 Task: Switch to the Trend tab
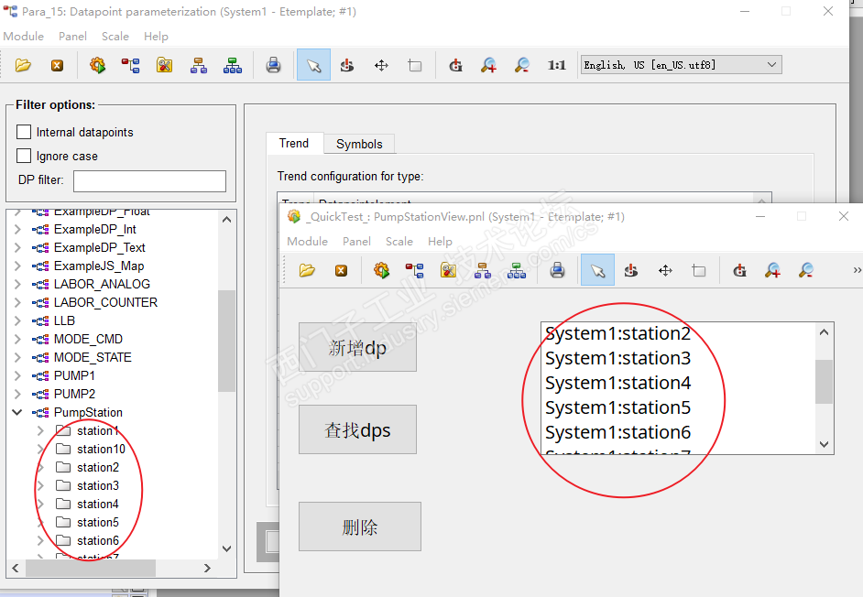294,143
